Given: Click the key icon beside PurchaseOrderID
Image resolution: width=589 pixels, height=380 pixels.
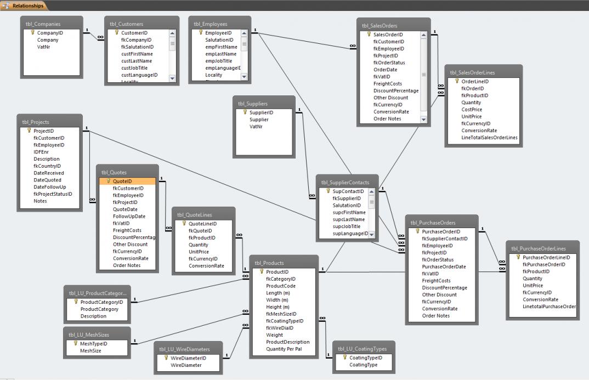Looking at the screenshot, I should pos(417,231).
